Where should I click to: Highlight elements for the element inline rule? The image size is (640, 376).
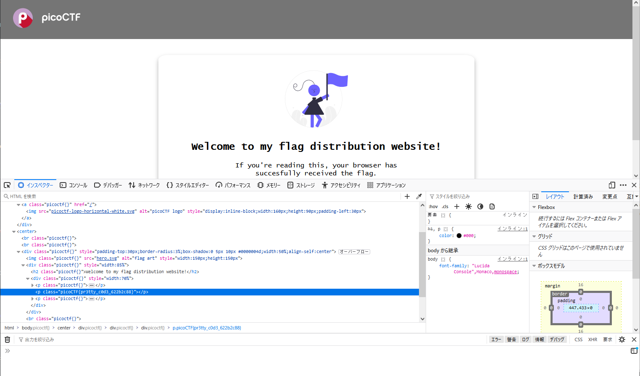[443, 215]
